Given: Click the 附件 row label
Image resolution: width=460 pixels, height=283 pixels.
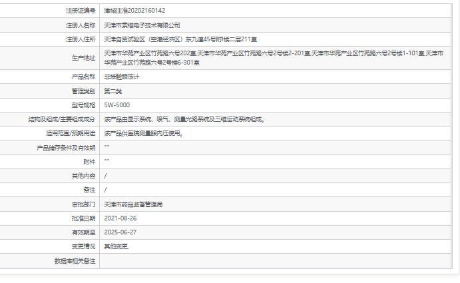Looking at the screenshot, I should pos(89,162).
